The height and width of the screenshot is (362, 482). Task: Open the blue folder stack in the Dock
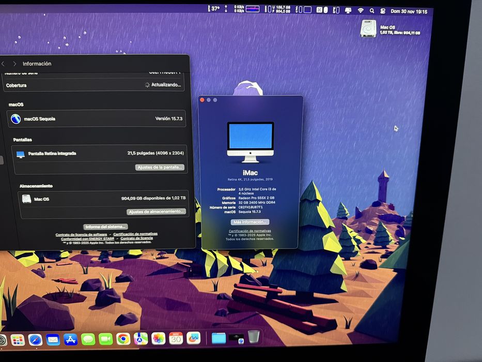(x=219, y=338)
